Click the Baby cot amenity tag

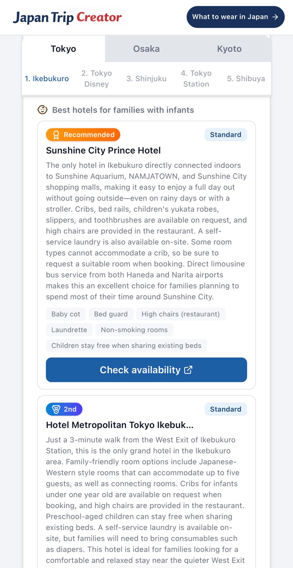coord(66,314)
